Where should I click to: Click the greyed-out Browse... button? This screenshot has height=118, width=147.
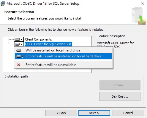pyautogui.click(x=120, y=85)
